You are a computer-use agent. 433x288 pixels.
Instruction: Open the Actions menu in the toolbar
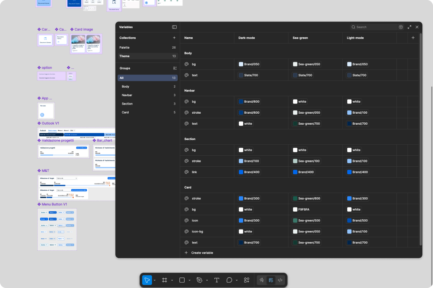coord(247,280)
